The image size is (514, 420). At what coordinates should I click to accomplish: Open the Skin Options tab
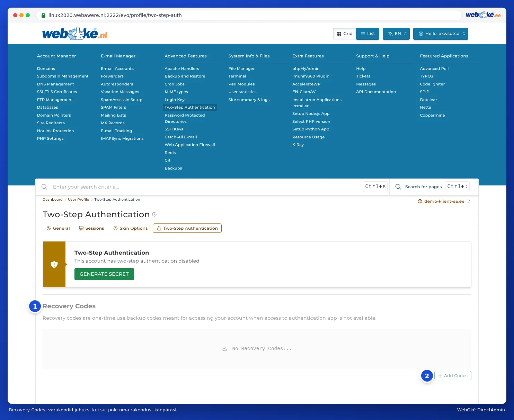point(130,228)
